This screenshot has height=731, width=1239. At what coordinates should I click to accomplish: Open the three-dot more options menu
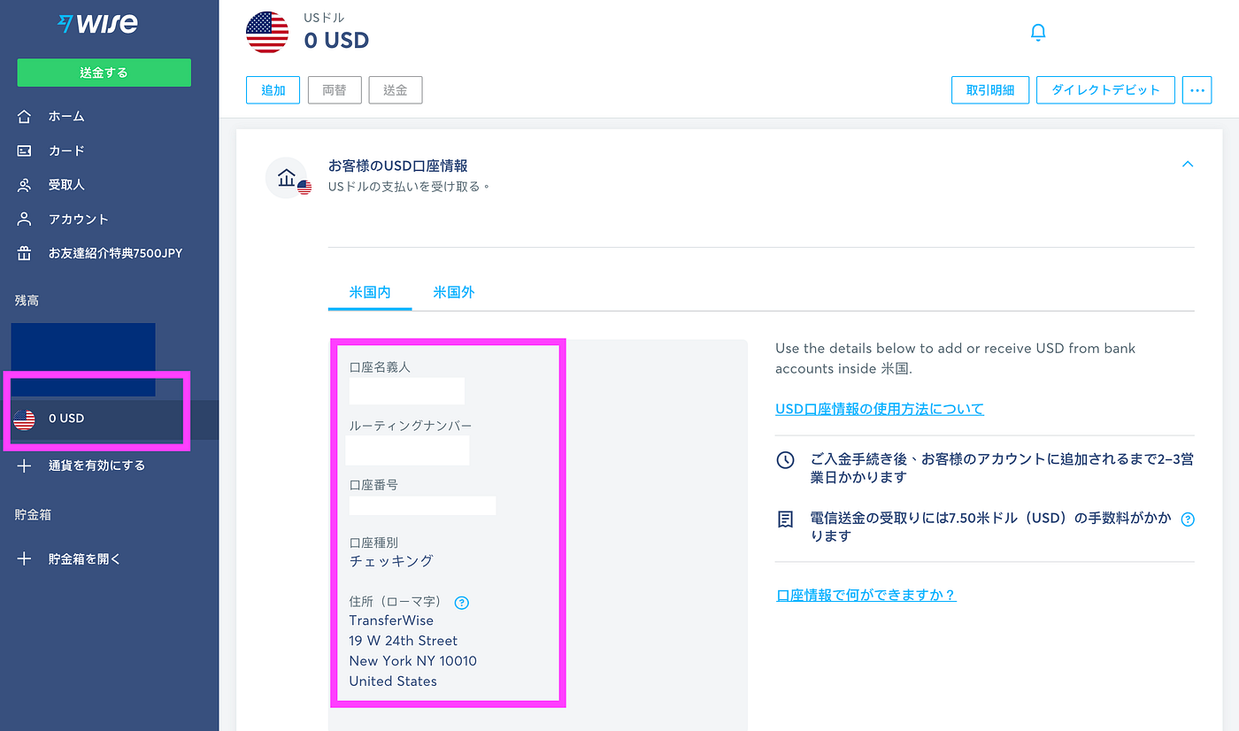click(1197, 90)
